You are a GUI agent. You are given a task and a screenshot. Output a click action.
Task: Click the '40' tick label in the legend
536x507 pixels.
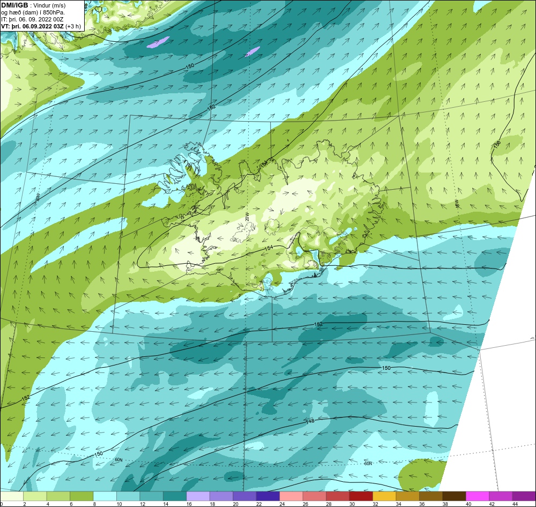tap(468, 504)
